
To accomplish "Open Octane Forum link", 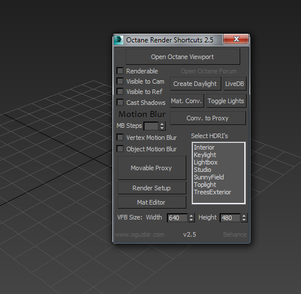I will [209, 71].
